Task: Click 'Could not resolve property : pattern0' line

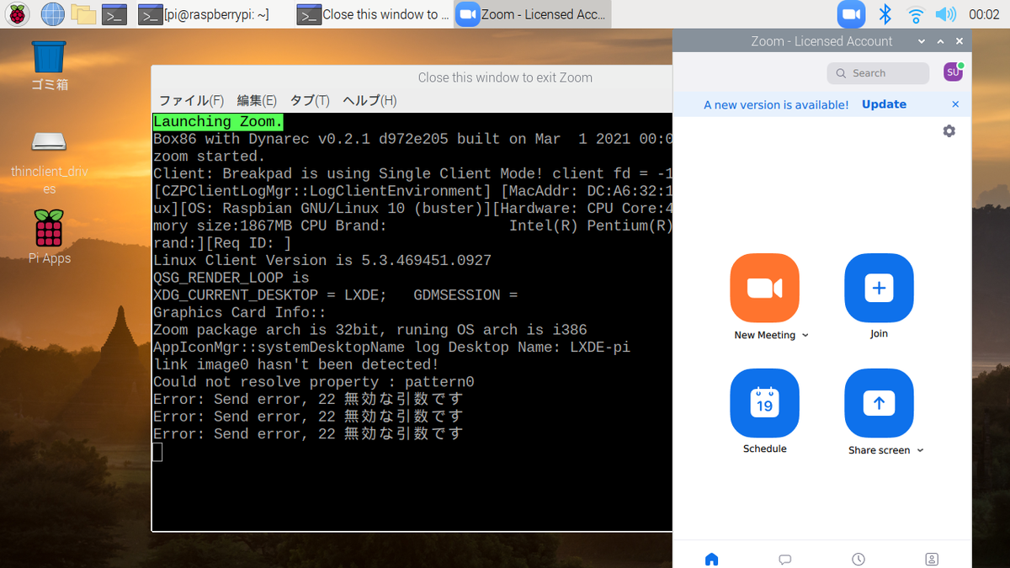Action: pos(313,382)
